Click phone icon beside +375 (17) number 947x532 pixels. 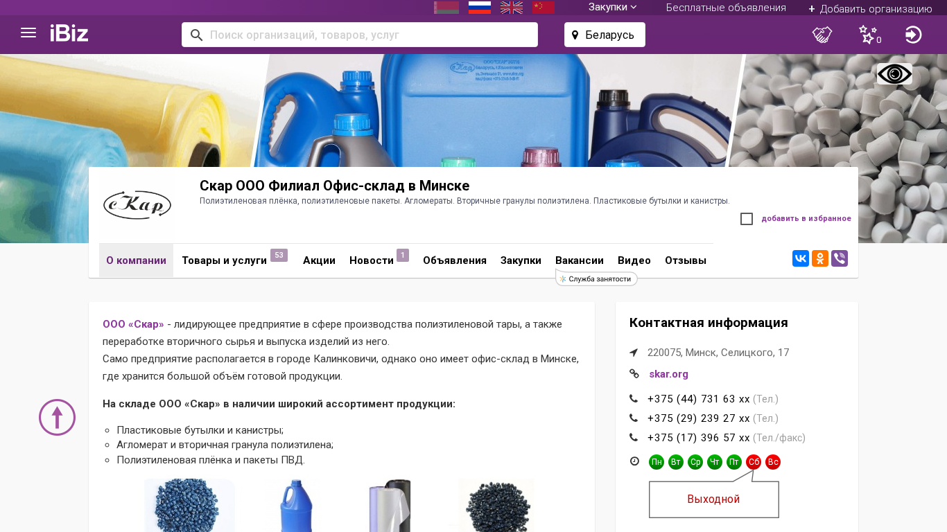point(634,438)
